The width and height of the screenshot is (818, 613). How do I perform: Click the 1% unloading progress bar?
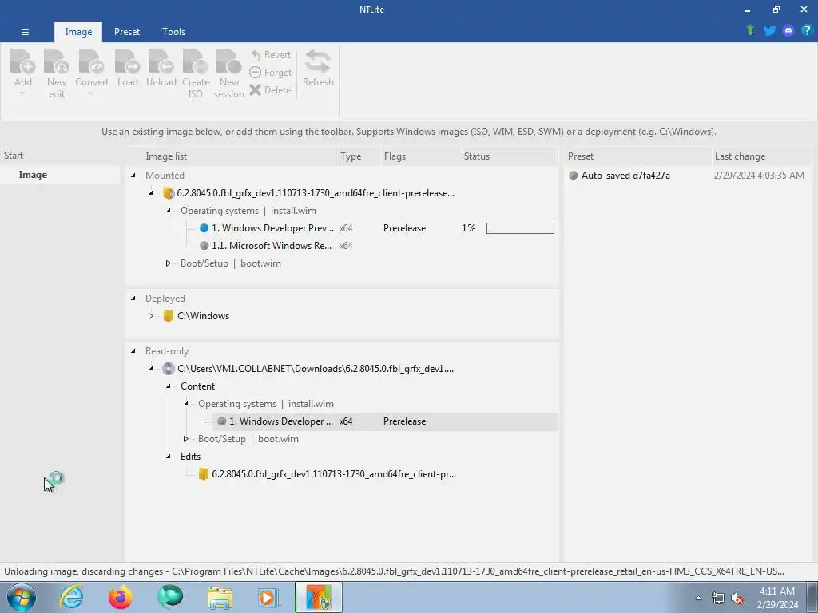[520, 228]
